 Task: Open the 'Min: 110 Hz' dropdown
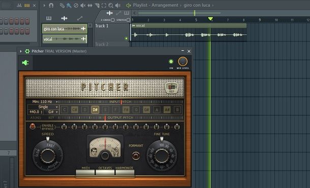pos(45,102)
